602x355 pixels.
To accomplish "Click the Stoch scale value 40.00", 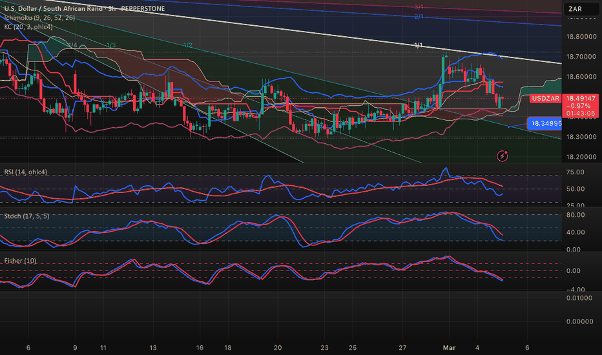I will point(575,232).
